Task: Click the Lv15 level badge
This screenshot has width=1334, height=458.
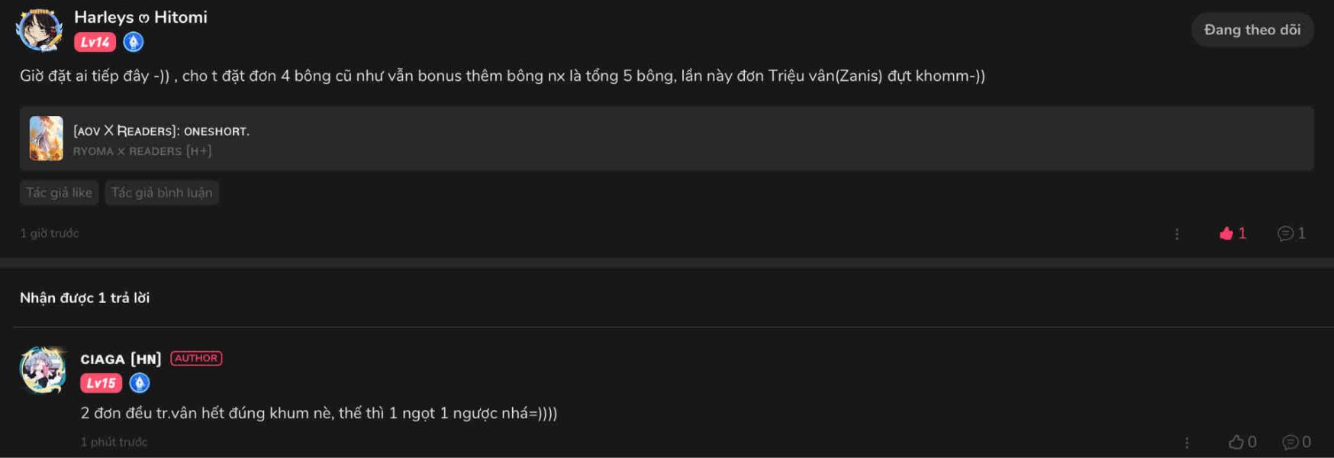Action: 101,383
